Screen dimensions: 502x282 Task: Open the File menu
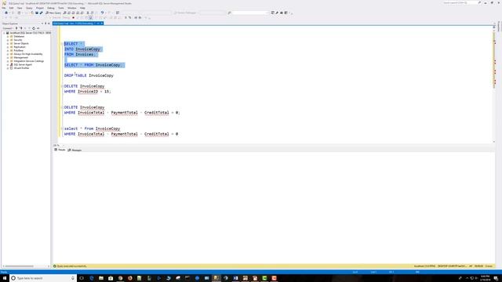pyautogui.click(x=4, y=8)
